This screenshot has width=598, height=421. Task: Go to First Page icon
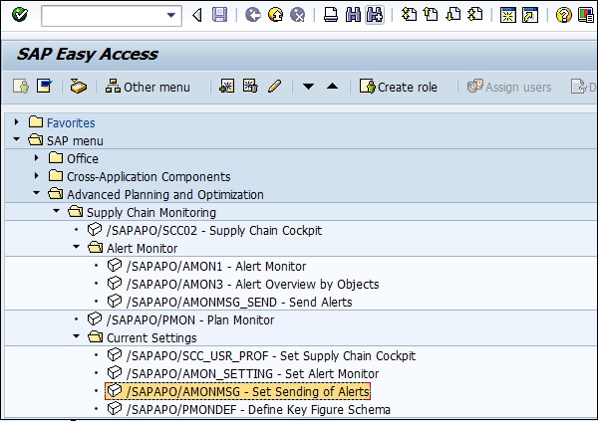pos(409,15)
